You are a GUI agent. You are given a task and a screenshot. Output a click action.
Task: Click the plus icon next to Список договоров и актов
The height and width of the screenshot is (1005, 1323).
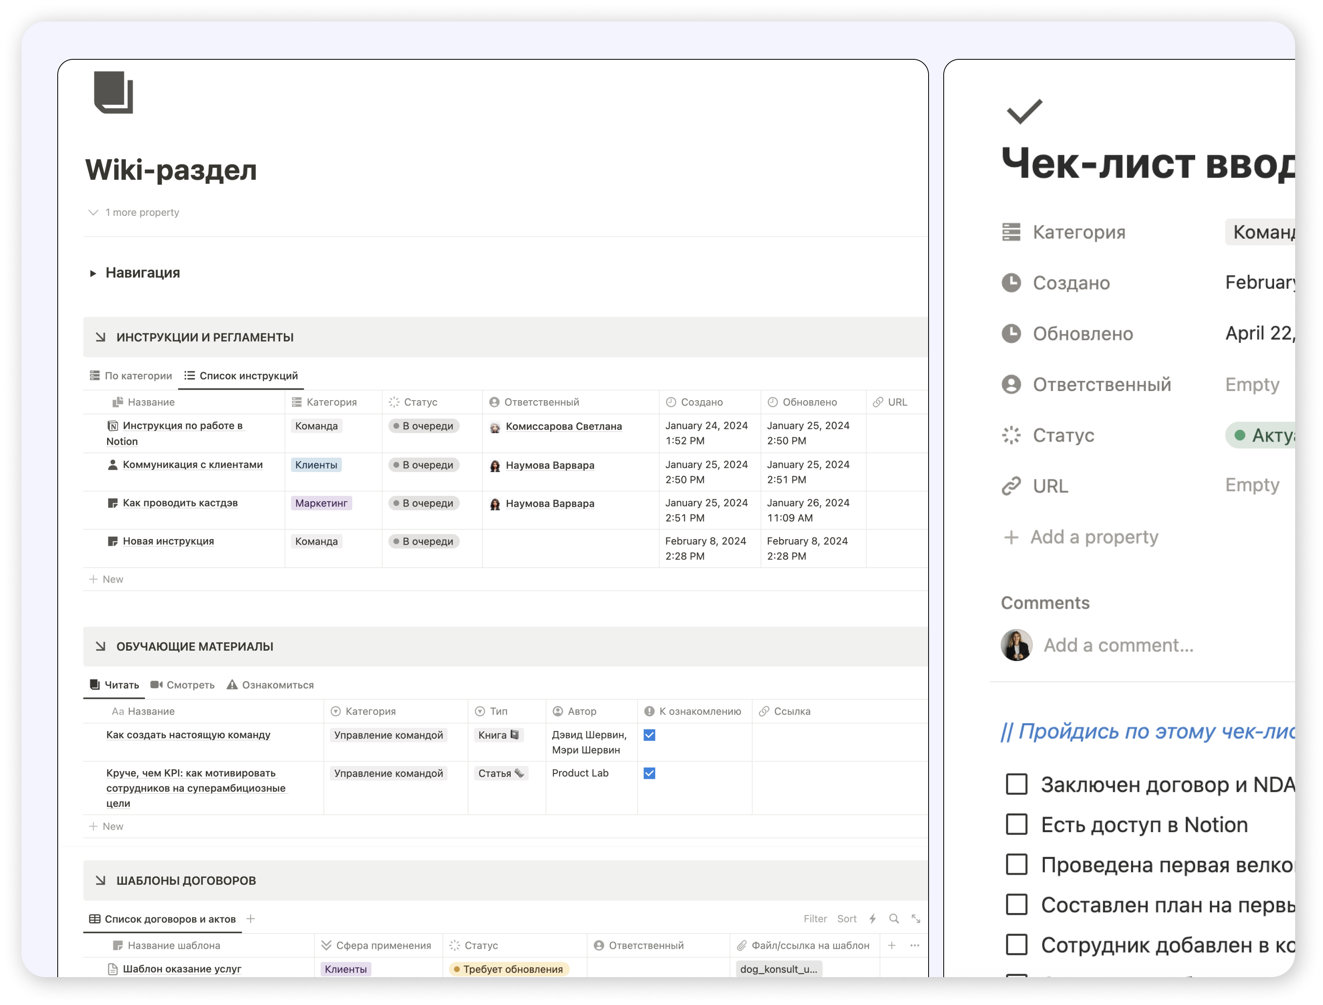251,919
